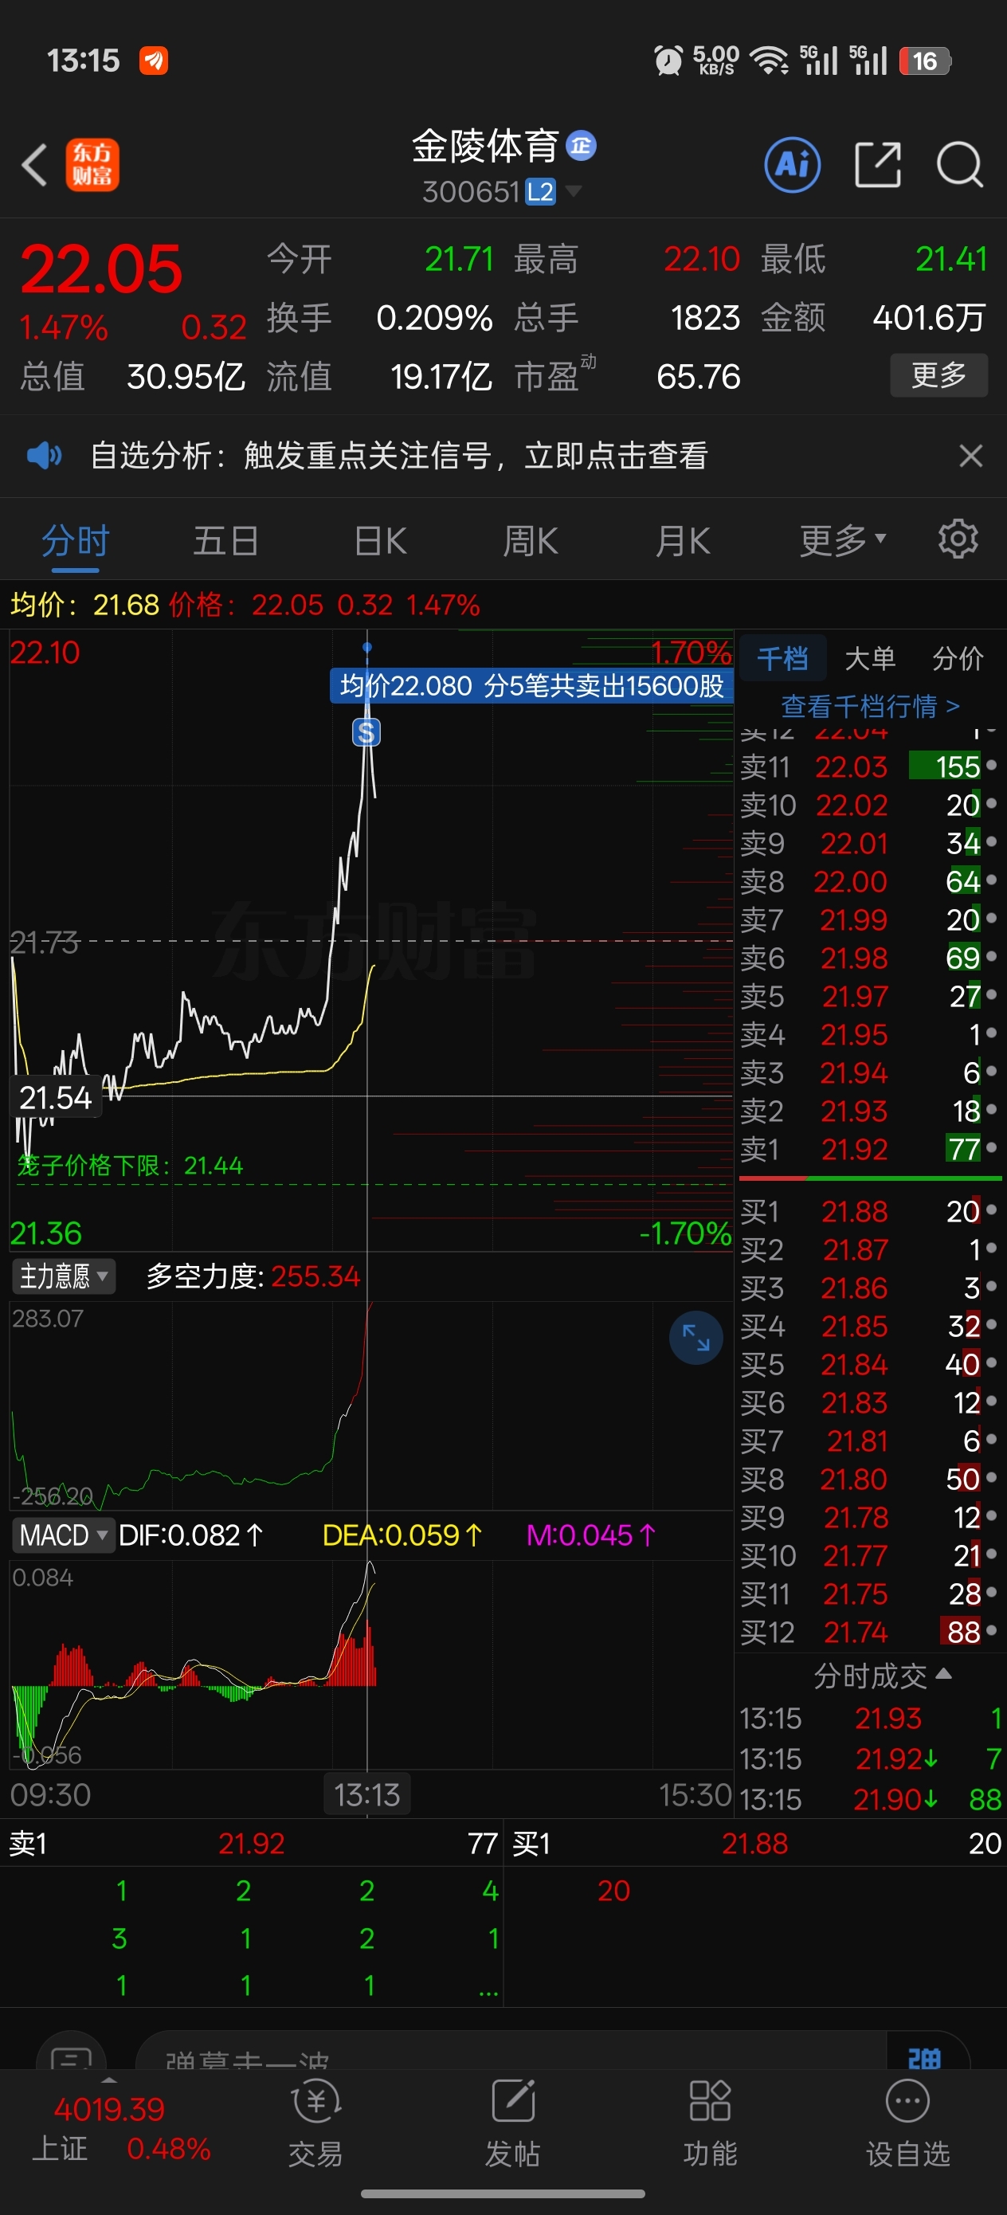Tap the blue S sell marker

point(366,732)
